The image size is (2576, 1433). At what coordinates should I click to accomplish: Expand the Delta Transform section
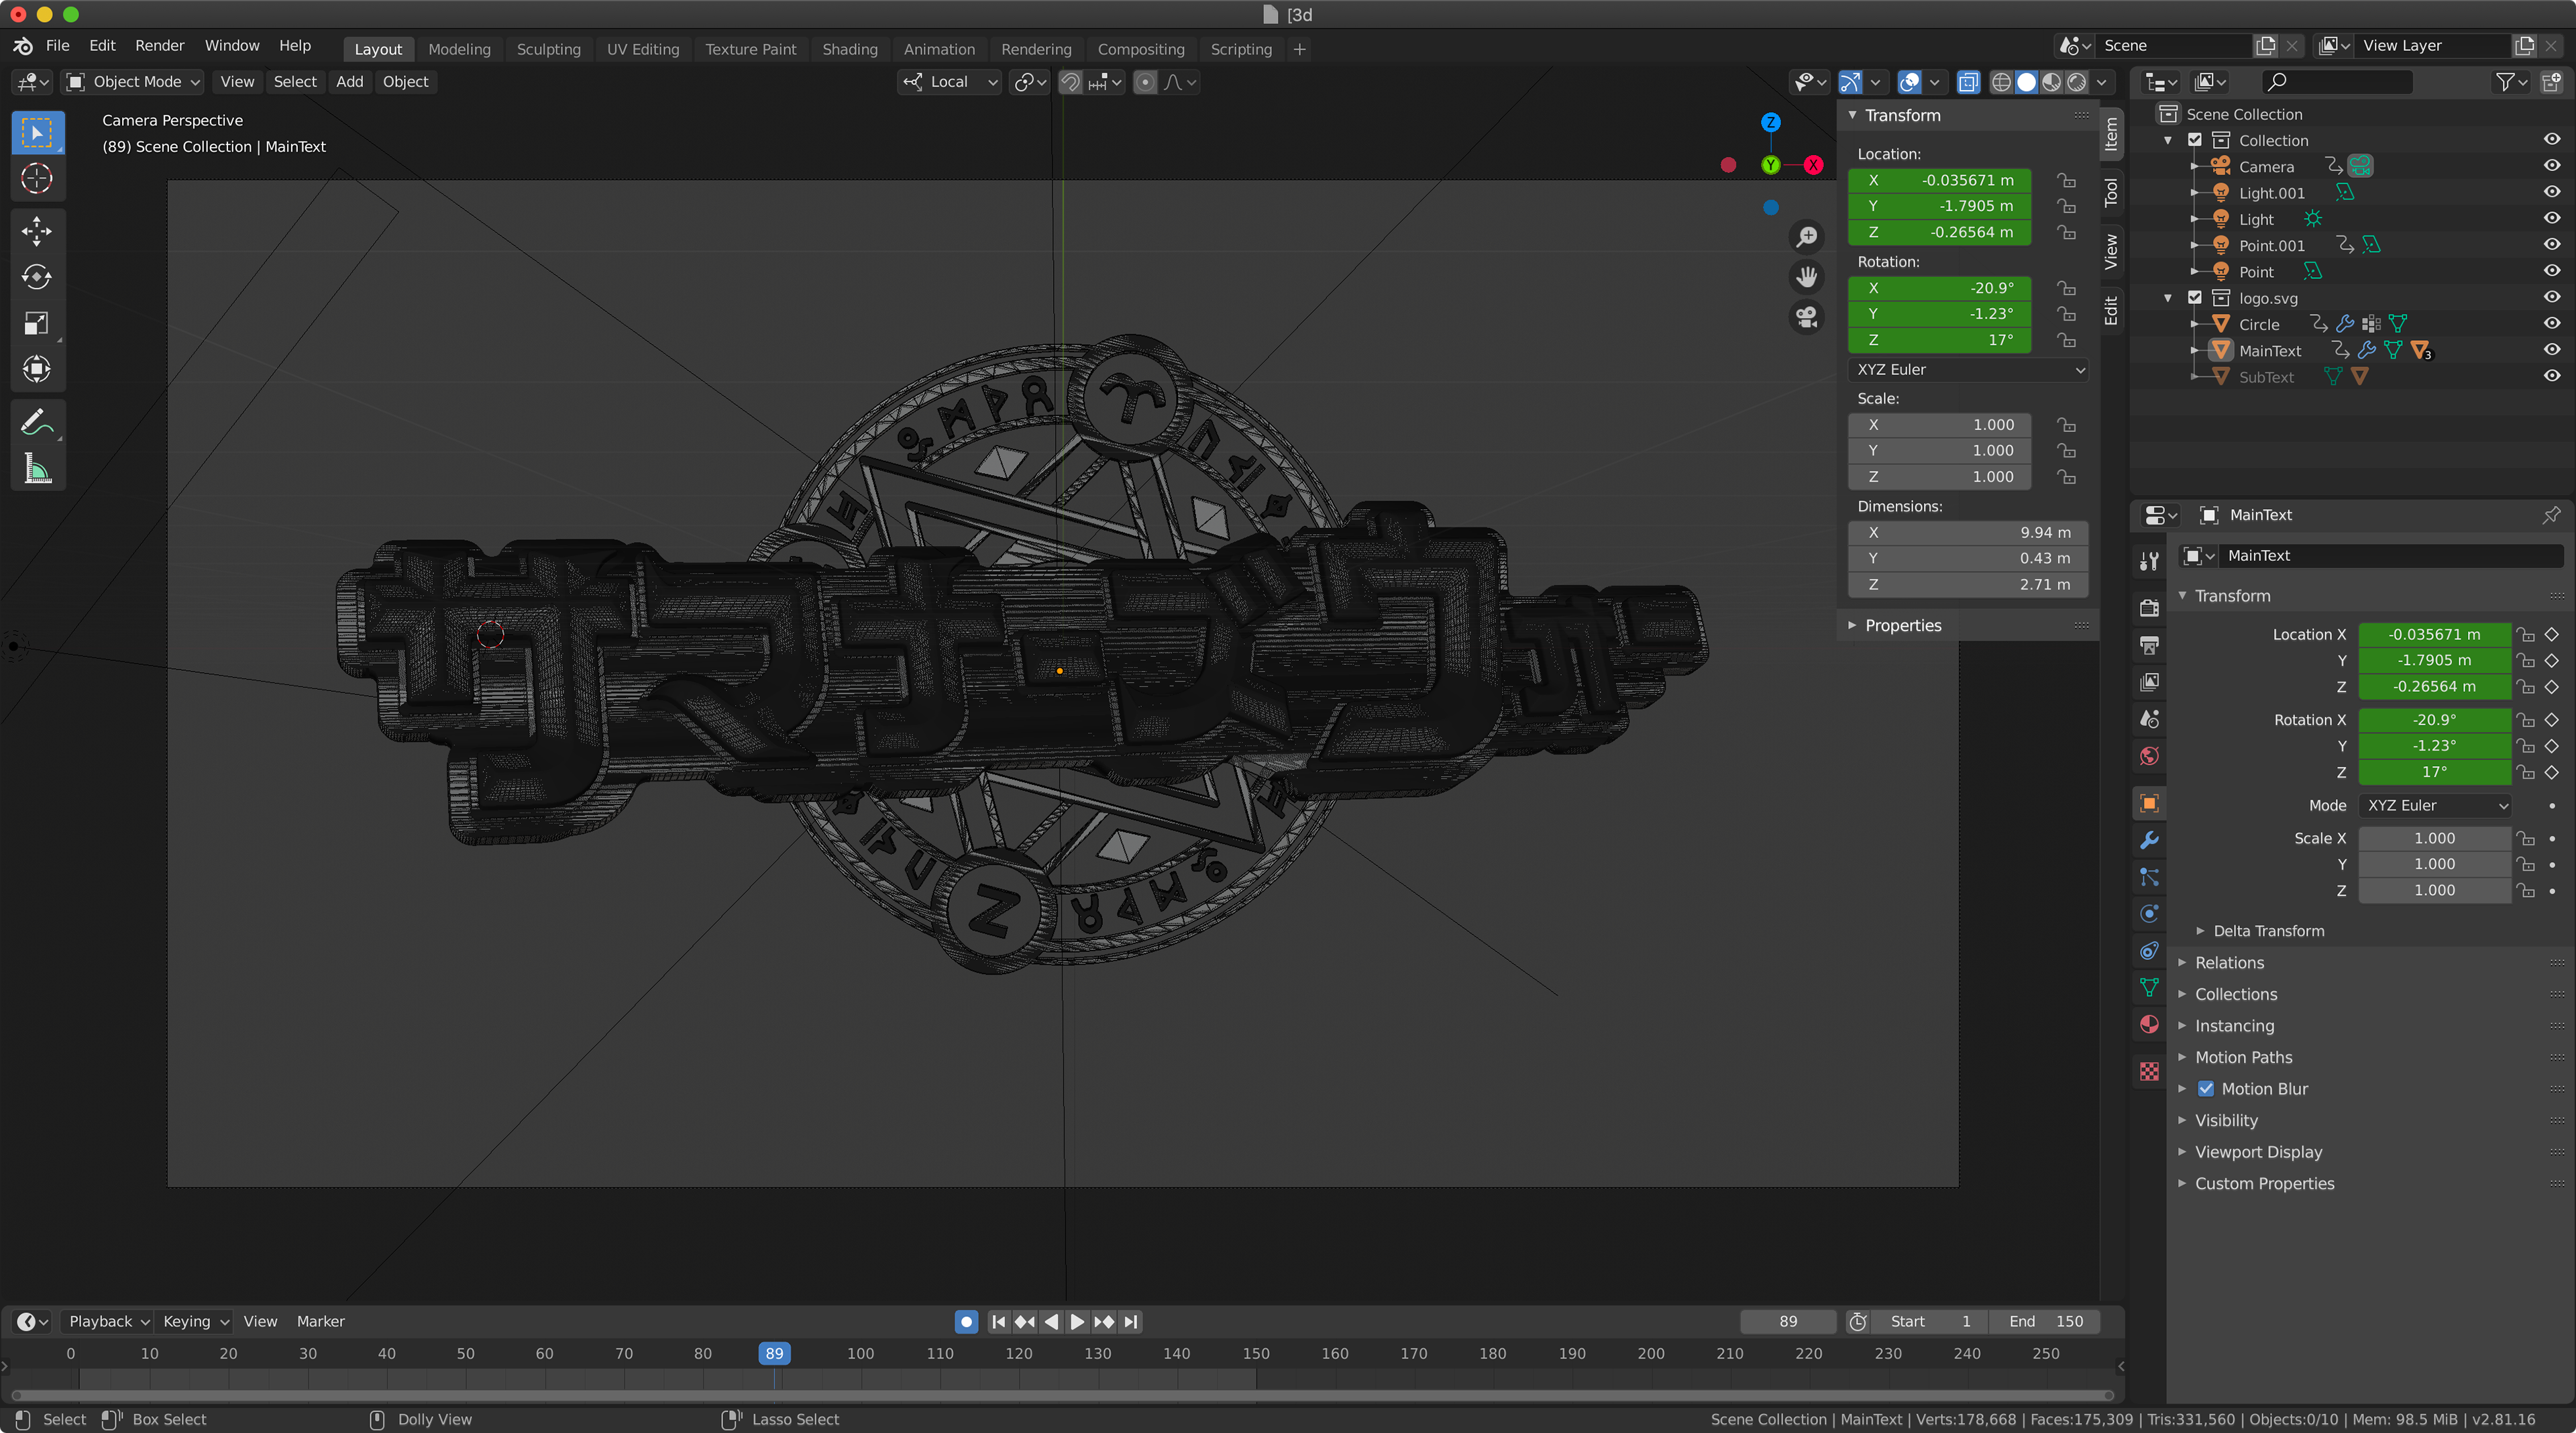click(x=2268, y=931)
